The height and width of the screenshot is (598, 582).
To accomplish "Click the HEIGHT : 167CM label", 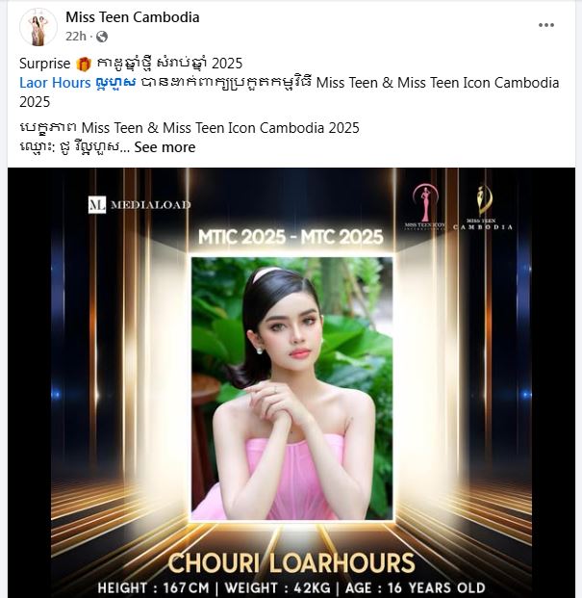I will (153, 587).
